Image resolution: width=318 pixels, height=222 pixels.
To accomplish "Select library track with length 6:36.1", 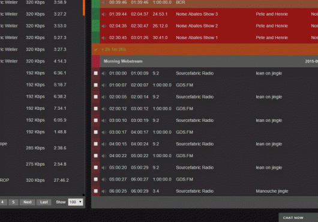I will [42, 73].
